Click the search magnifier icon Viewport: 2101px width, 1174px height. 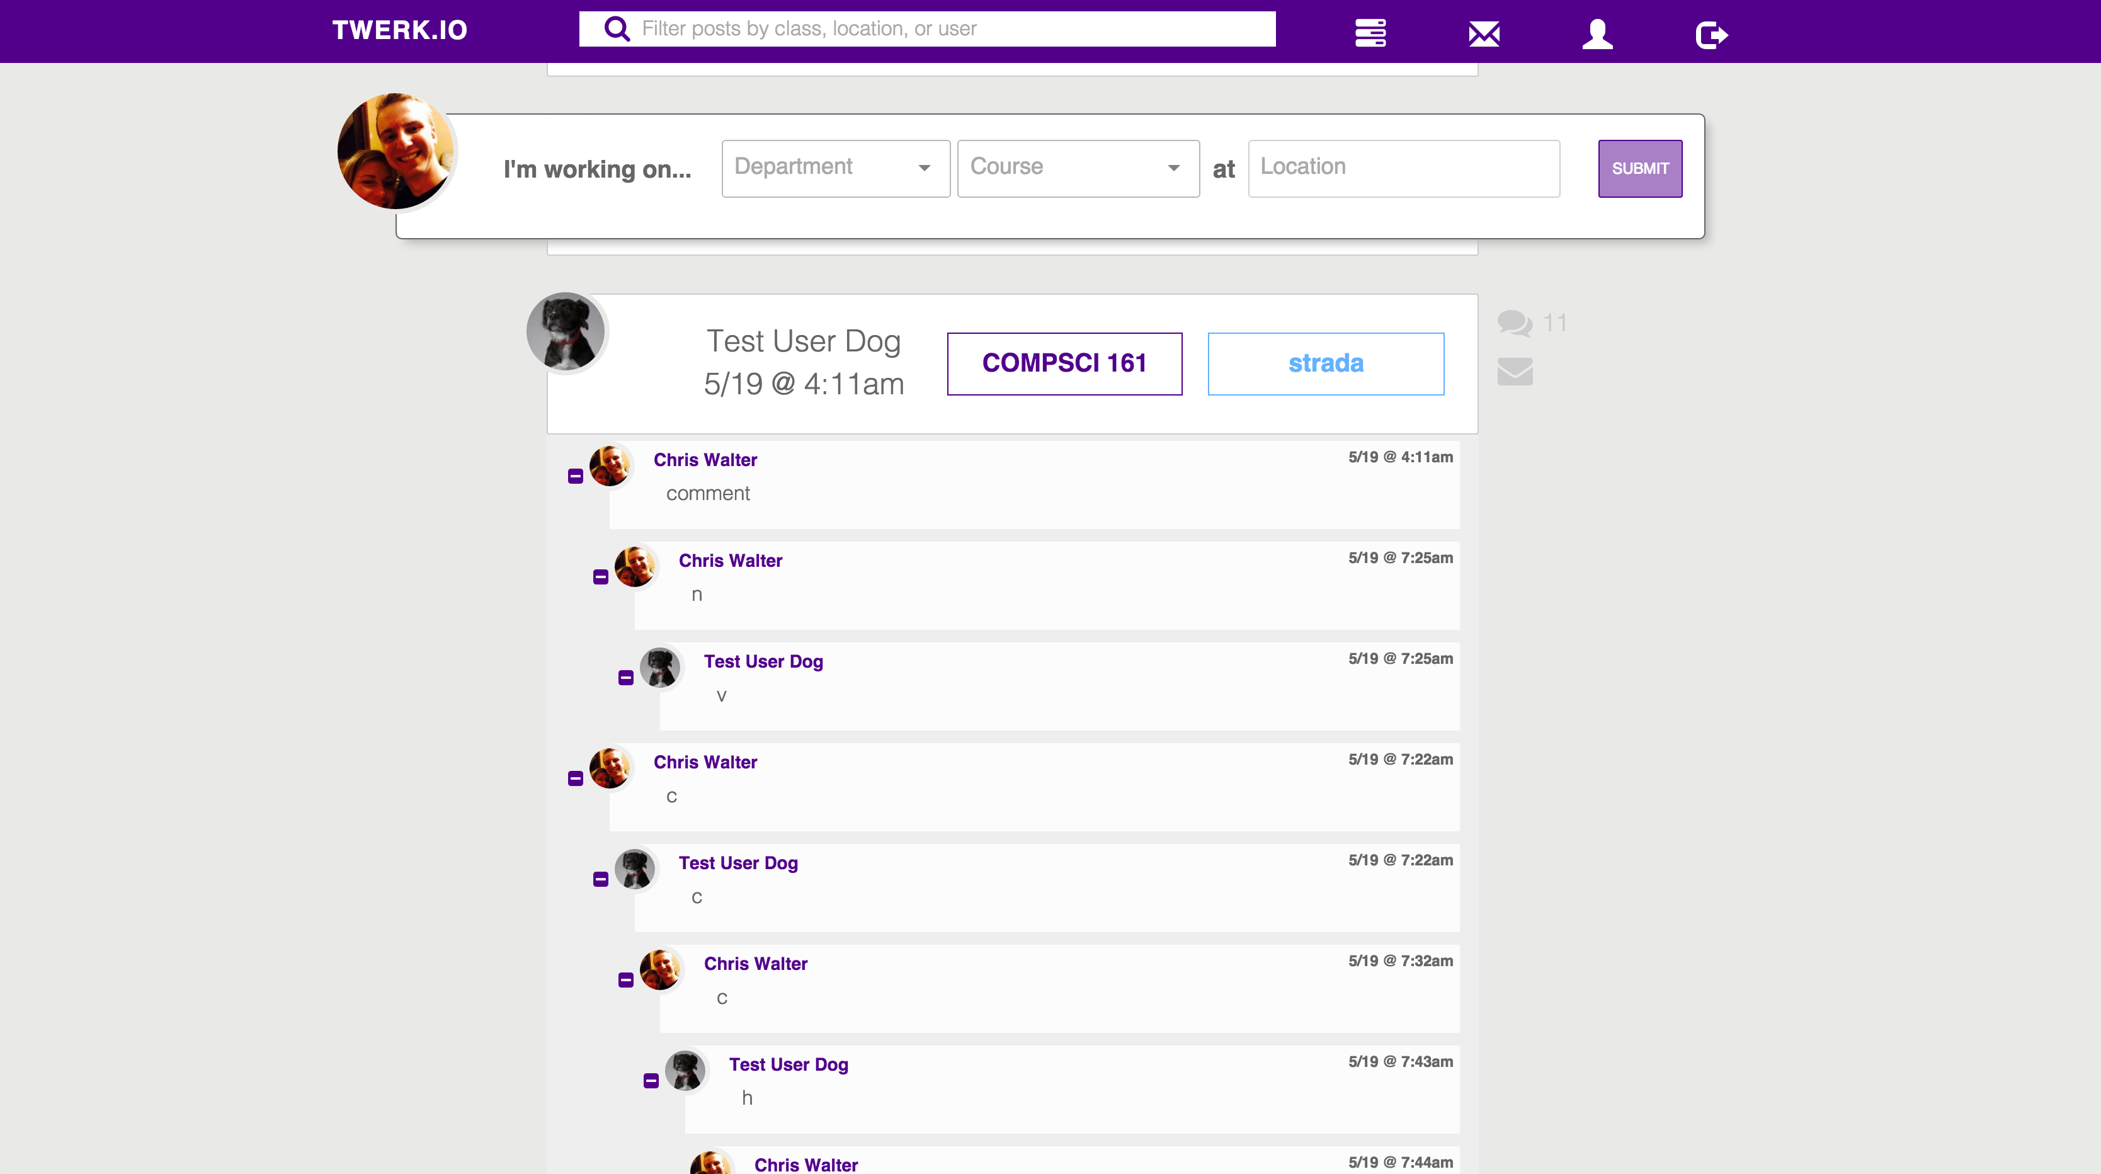point(617,30)
